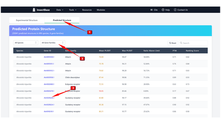Image resolution: width=221 pixels, height=124 pixels.
Task: Open the Data dropdown menu
Action: point(60,10)
